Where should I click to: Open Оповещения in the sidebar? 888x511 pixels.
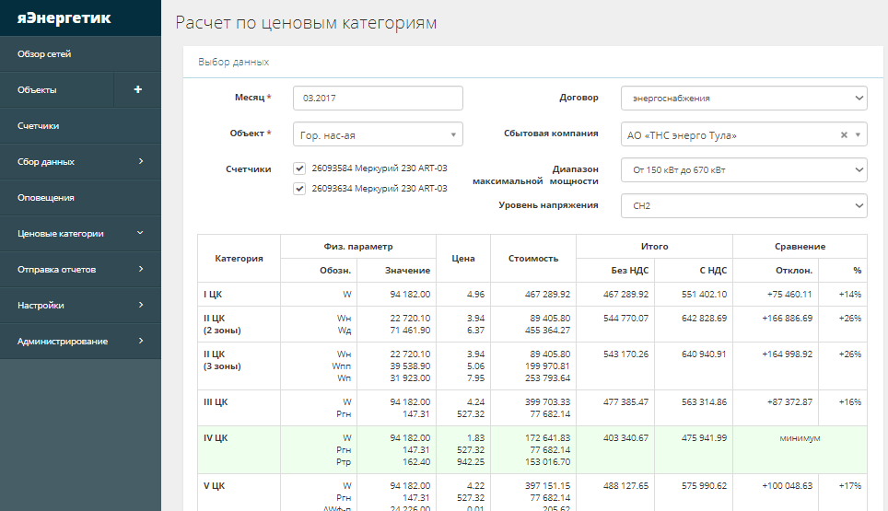(80, 198)
